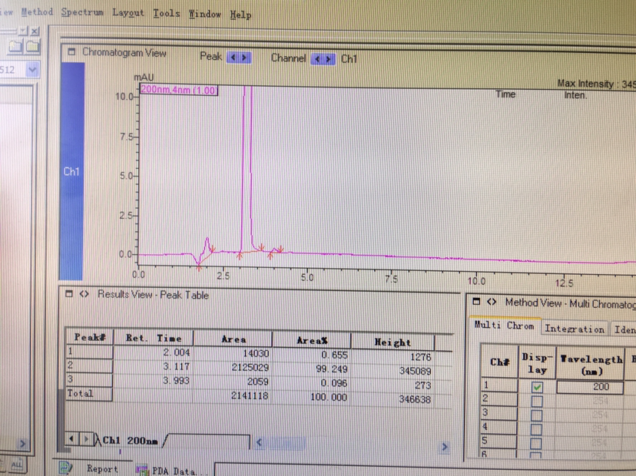
Task: Go to next peak arrow
Action: click(244, 58)
